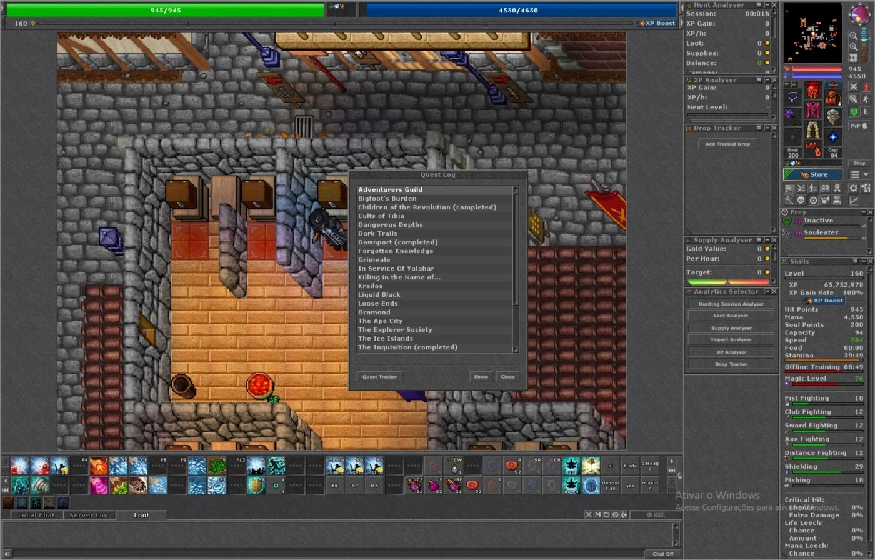Zoom in the minimap
The height and width of the screenshot is (560, 875).
853,47
